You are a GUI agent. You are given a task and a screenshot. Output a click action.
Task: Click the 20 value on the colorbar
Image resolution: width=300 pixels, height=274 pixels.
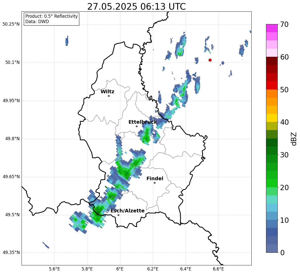284,188
